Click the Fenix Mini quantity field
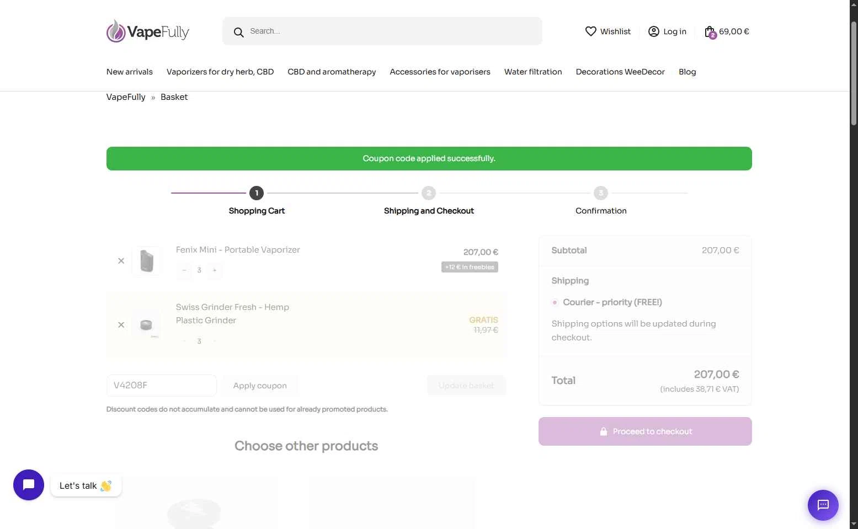Screen dimensions: 858x529 tap(199, 270)
